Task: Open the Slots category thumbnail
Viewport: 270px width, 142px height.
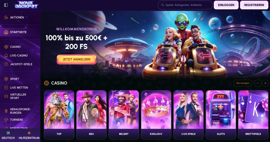Action: click(x=221, y=115)
